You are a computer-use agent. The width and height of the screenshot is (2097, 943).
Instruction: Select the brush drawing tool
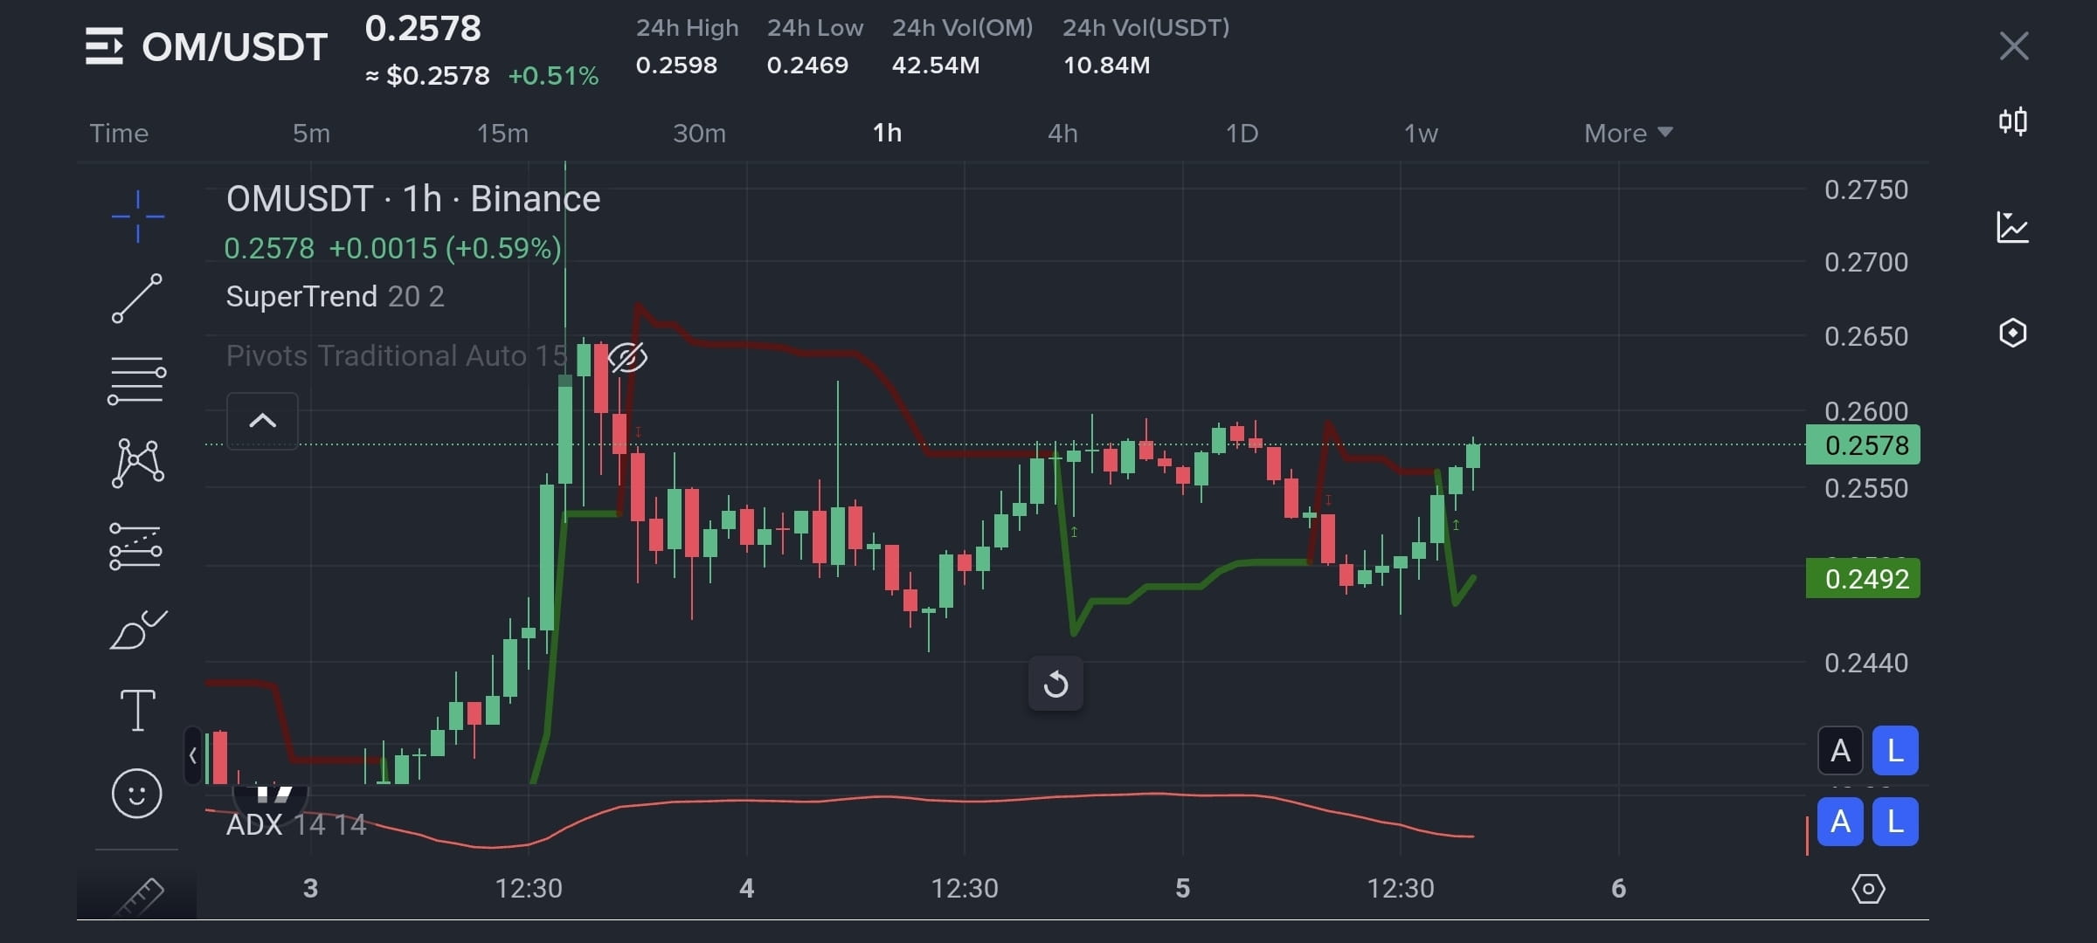[x=137, y=629]
